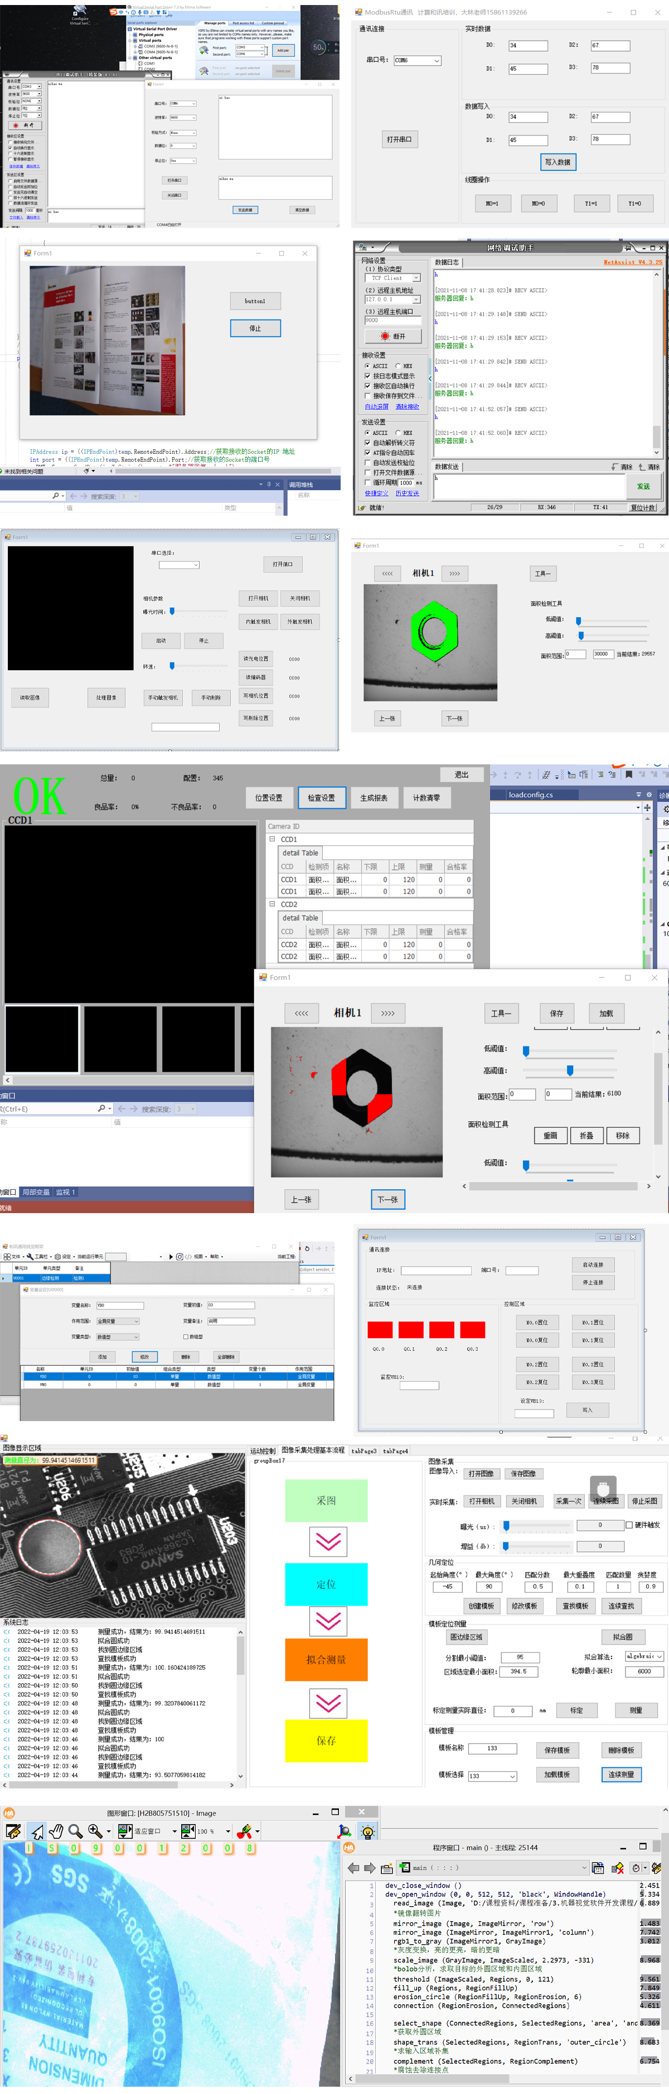669x2094 pixels.
Task: Click 标定测量实际直径 input field
Action: pyautogui.click(x=512, y=1710)
